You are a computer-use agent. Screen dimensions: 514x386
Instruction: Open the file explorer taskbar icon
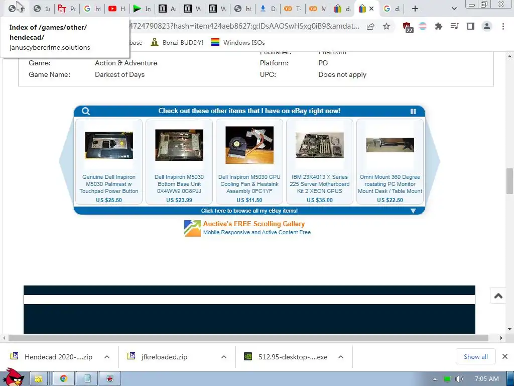click(x=39, y=379)
